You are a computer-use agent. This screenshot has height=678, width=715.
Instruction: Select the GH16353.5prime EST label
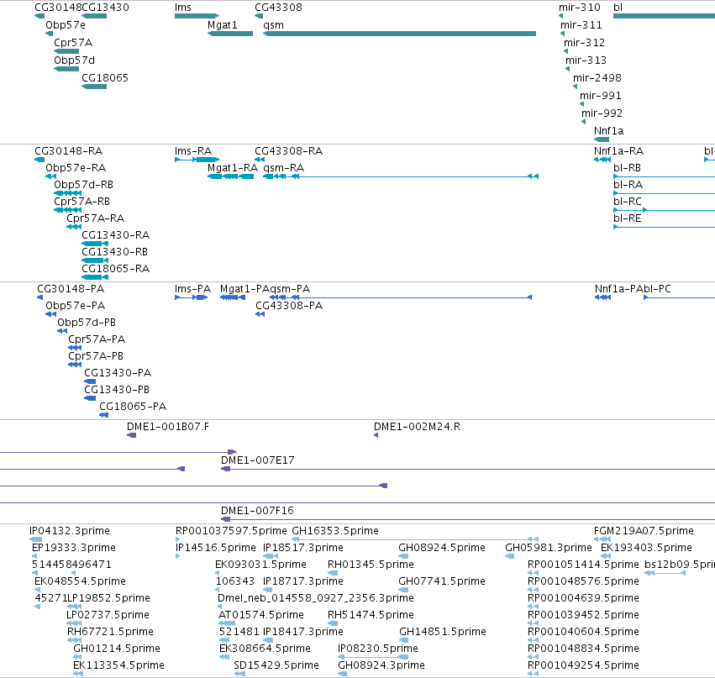[x=335, y=531]
